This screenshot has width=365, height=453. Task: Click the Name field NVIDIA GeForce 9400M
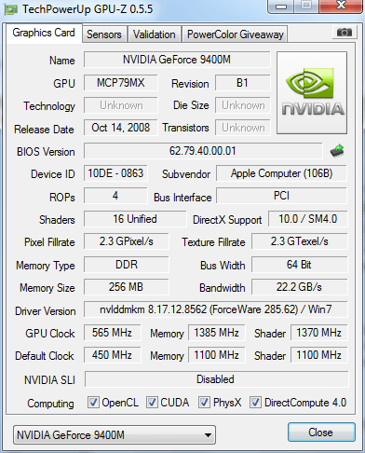point(177,60)
